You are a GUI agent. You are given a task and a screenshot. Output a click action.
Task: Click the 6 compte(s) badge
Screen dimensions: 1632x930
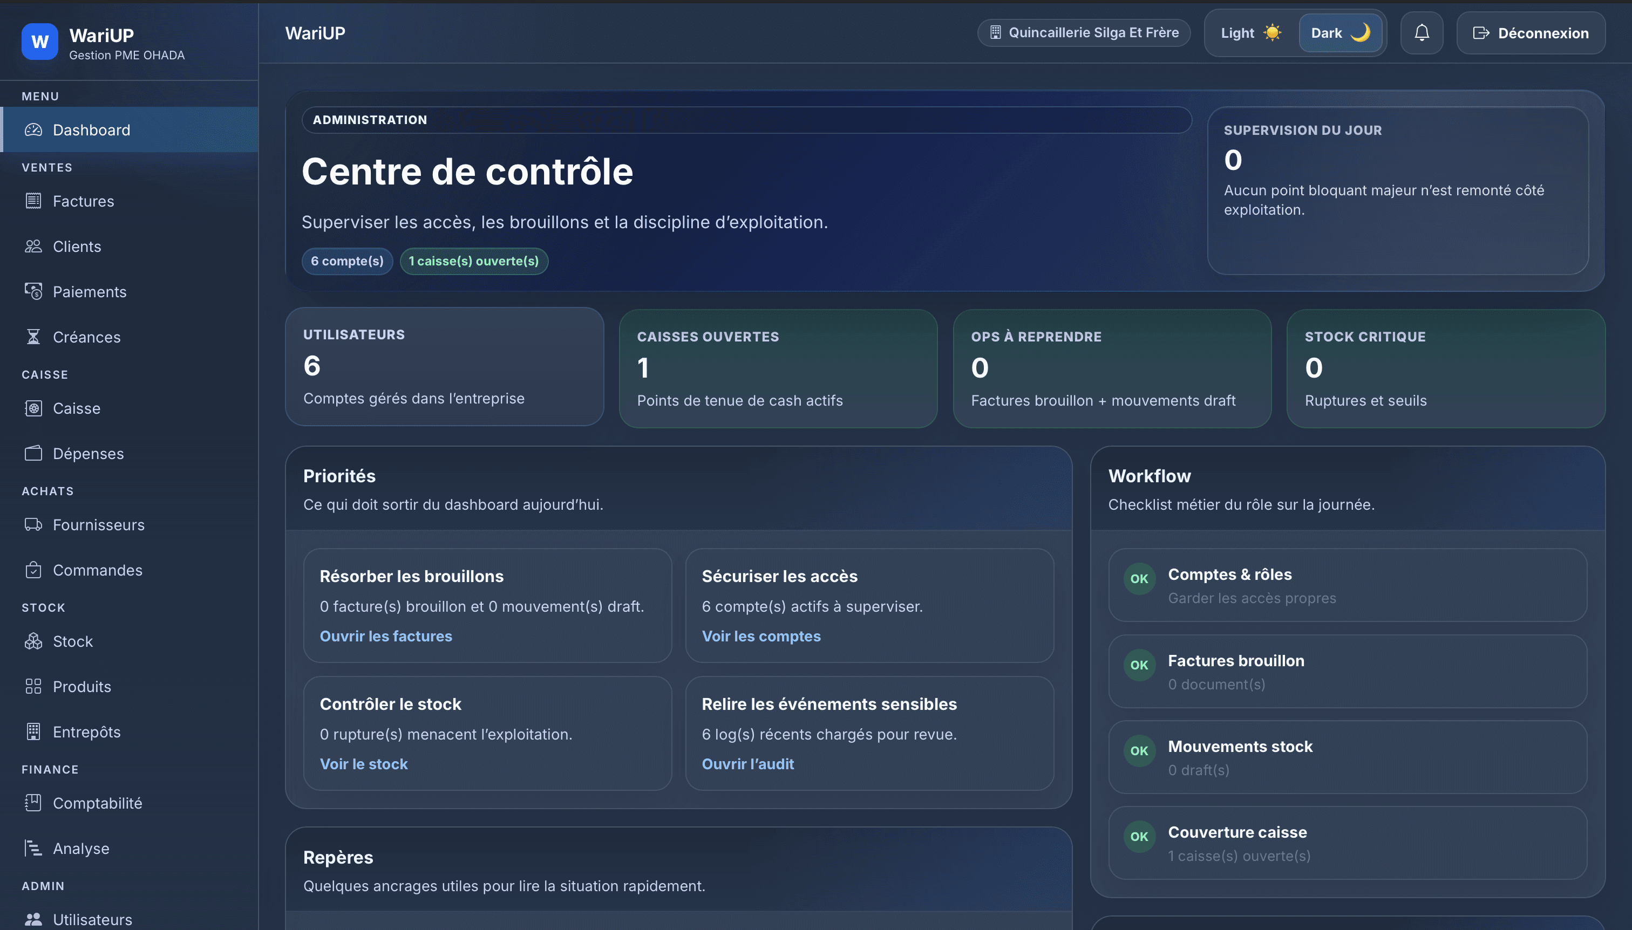point(347,261)
